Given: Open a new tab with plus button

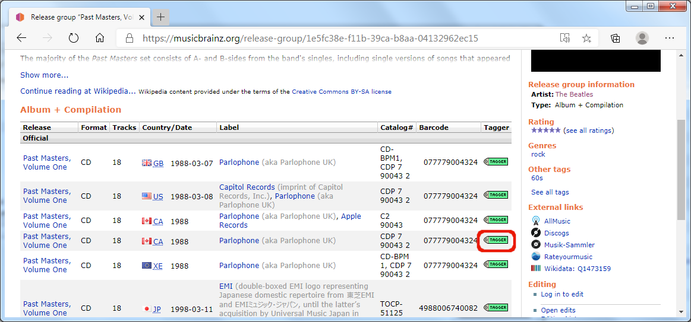Looking at the screenshot, I should point(161,17).
